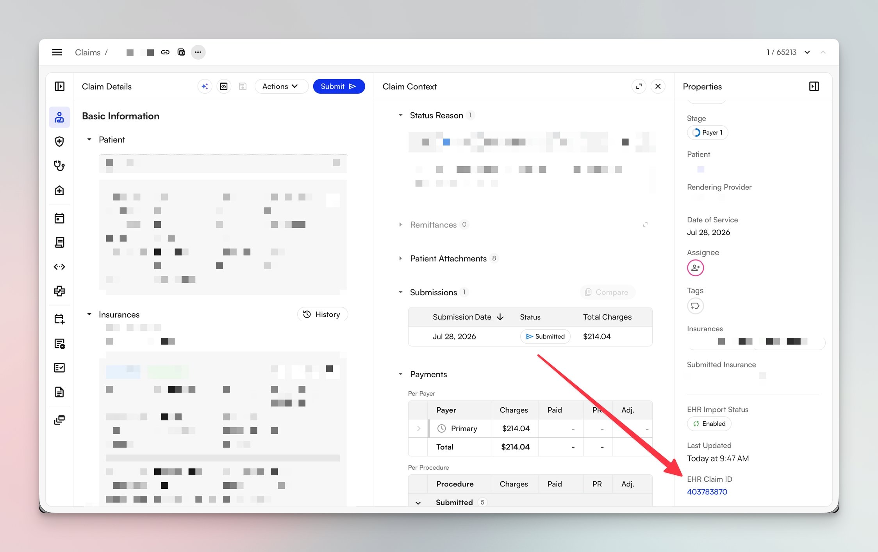Collapse the Submissions section

(x=400, y=292)
